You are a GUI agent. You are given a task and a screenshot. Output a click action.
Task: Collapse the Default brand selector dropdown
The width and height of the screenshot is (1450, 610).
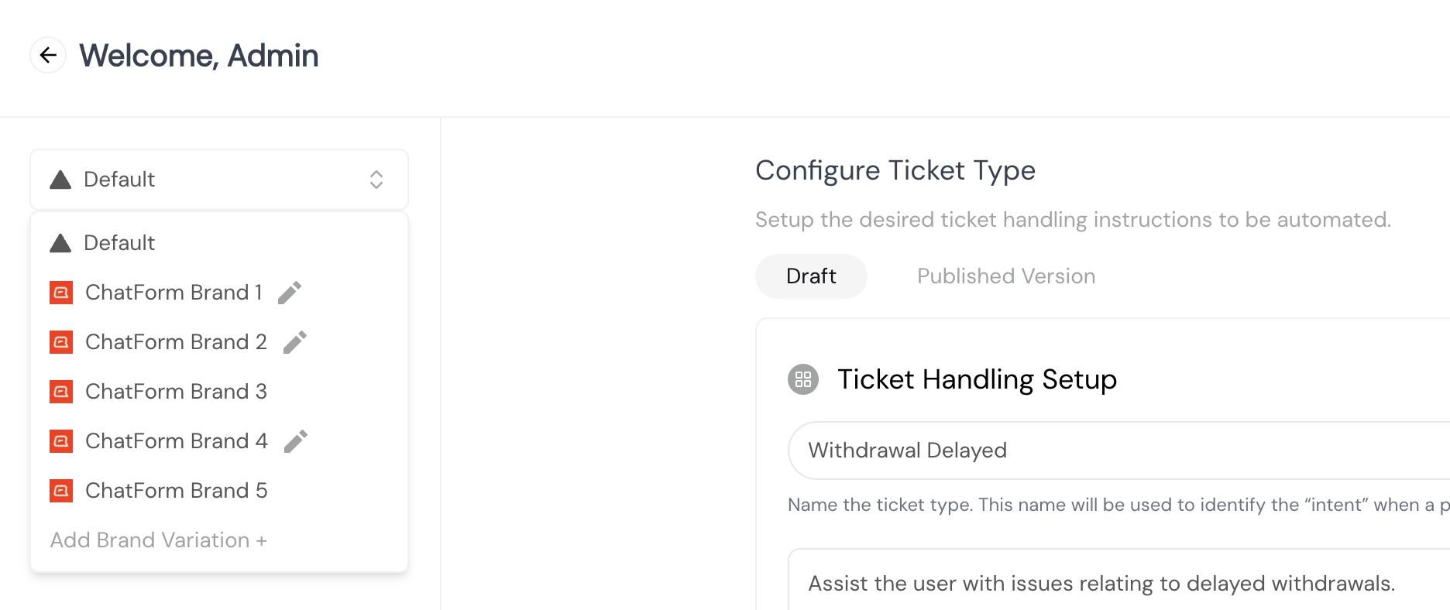219,180
